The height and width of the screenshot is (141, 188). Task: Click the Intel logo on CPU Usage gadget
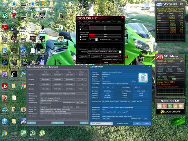pyautogui.click(x=159, y=4)
